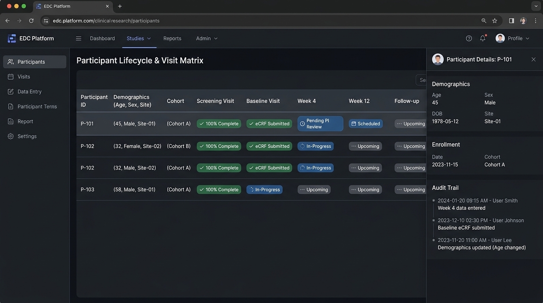Click P-101 Screening 100% Complete badge
543x303 pixels.
[x=219, y=123]
